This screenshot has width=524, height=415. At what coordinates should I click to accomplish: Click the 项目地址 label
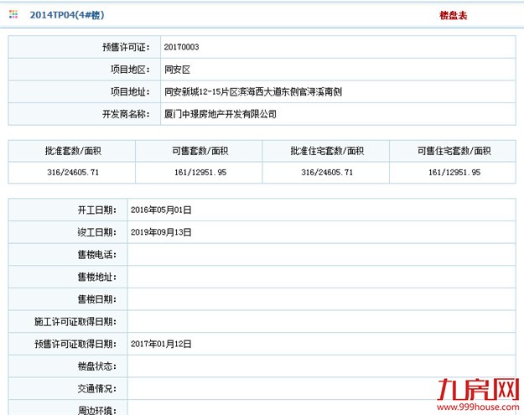click(130, 92)
